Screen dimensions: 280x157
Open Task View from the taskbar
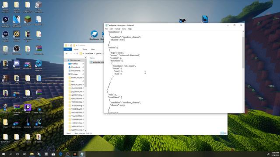point(24,154)
